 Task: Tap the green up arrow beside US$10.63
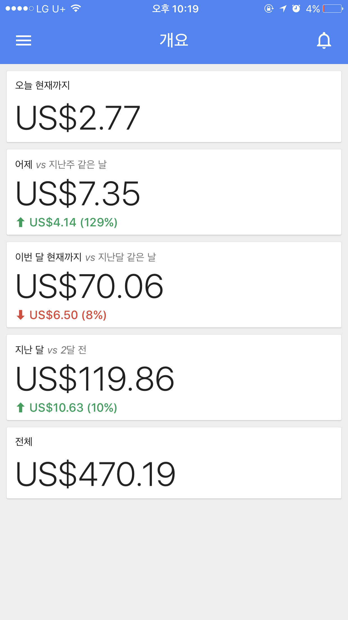coord(20,408)
